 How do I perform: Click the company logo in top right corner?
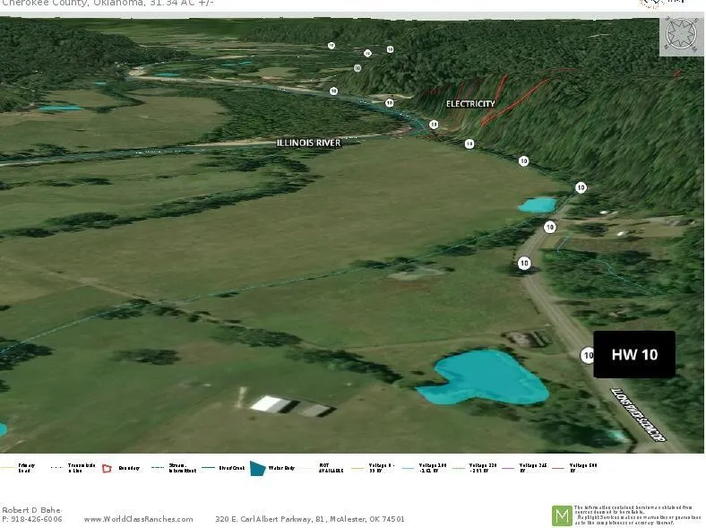pyautogui.click(x=661, y=4)
